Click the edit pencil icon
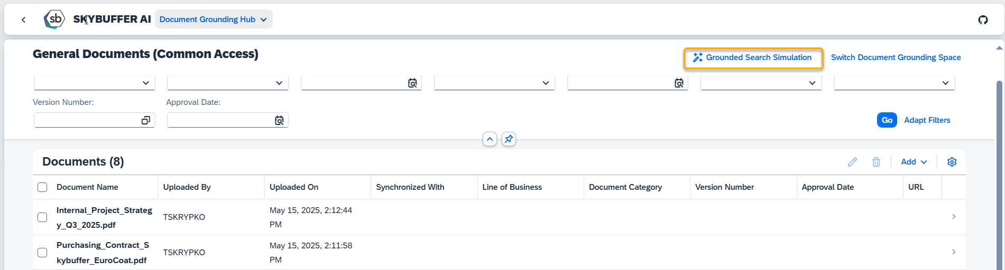The width and height of the screenshot is (1005, 270). (852, 162)
